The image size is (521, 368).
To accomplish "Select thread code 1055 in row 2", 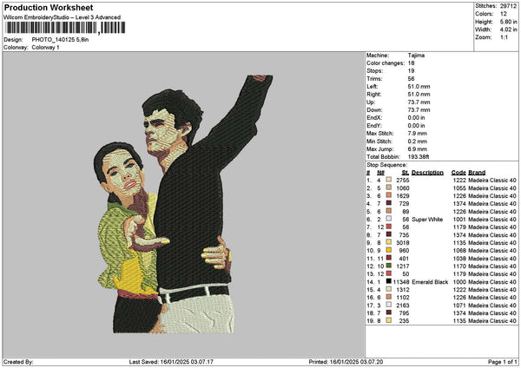I will tap(459, 188).
